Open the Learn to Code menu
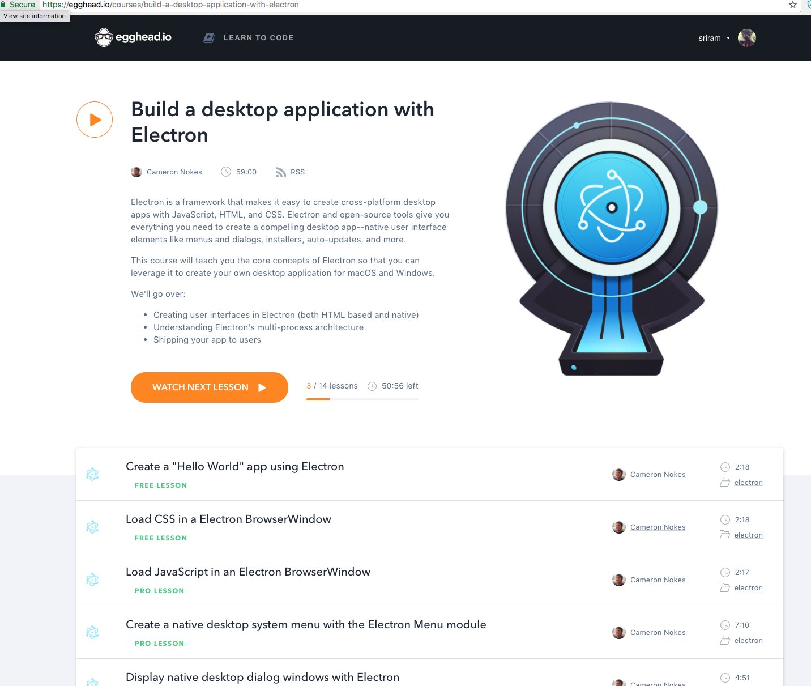The height and width of the screenshot is (686, 811). (x=258, y=38)
